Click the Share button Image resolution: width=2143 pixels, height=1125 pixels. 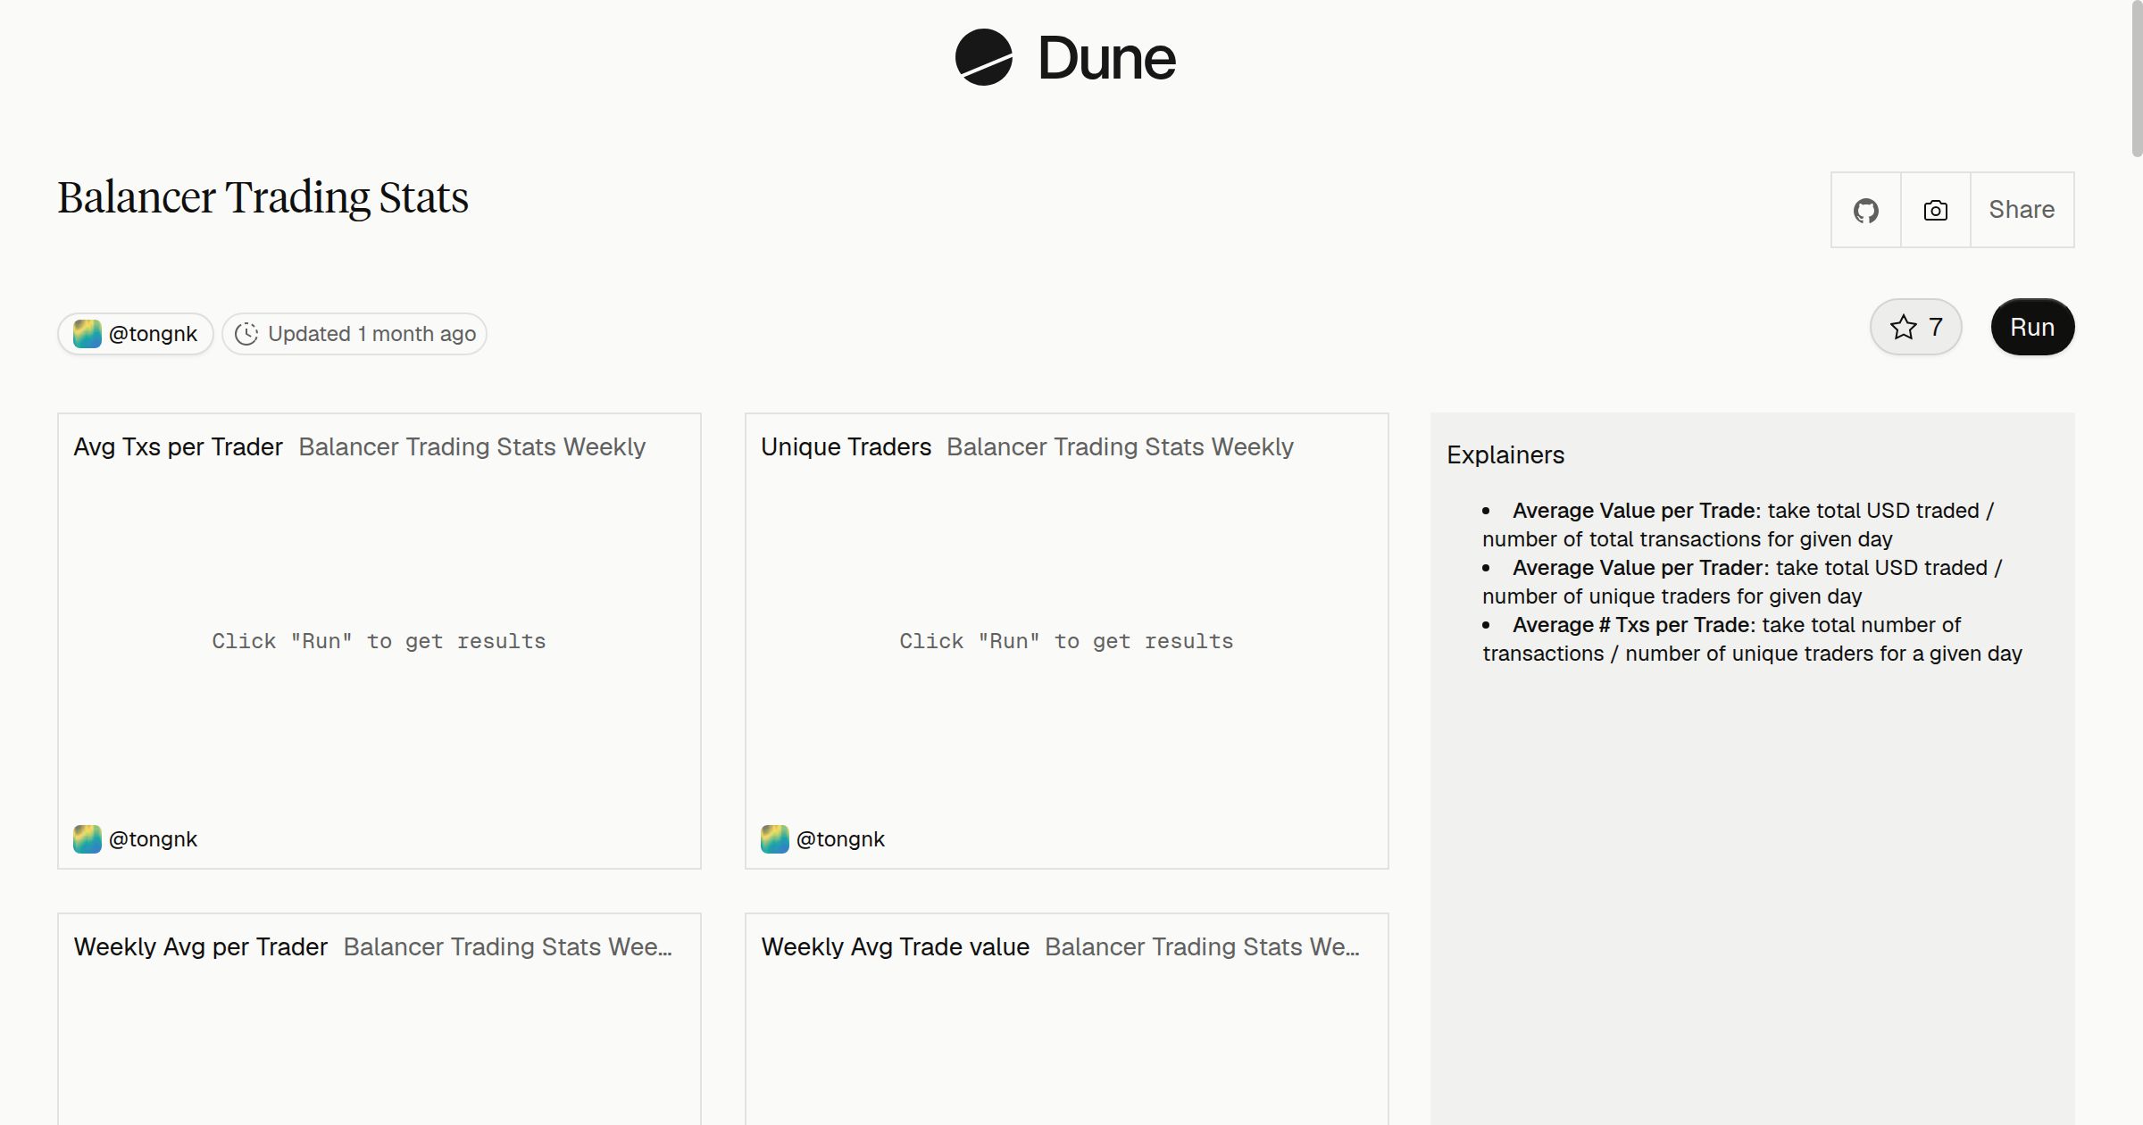tap(2022, 210)
